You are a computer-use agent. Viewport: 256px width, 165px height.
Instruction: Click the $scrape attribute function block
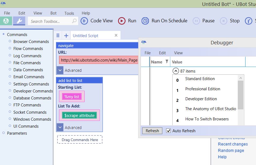79,116
